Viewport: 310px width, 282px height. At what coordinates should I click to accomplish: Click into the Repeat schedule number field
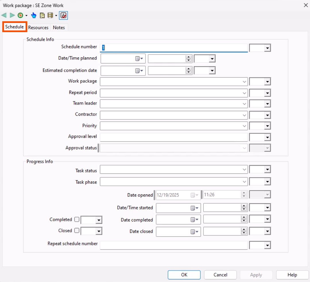point(174,245)
